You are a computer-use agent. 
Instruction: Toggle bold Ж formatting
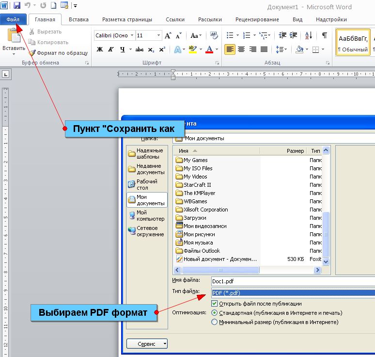[x=100, y=49]
